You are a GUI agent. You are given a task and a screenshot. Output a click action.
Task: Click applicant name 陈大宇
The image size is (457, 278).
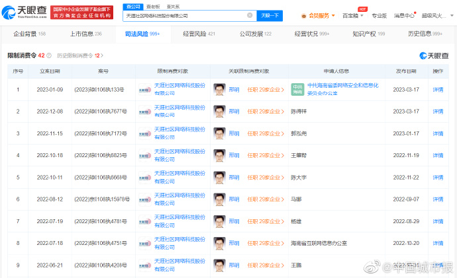[x=299, y=178]
